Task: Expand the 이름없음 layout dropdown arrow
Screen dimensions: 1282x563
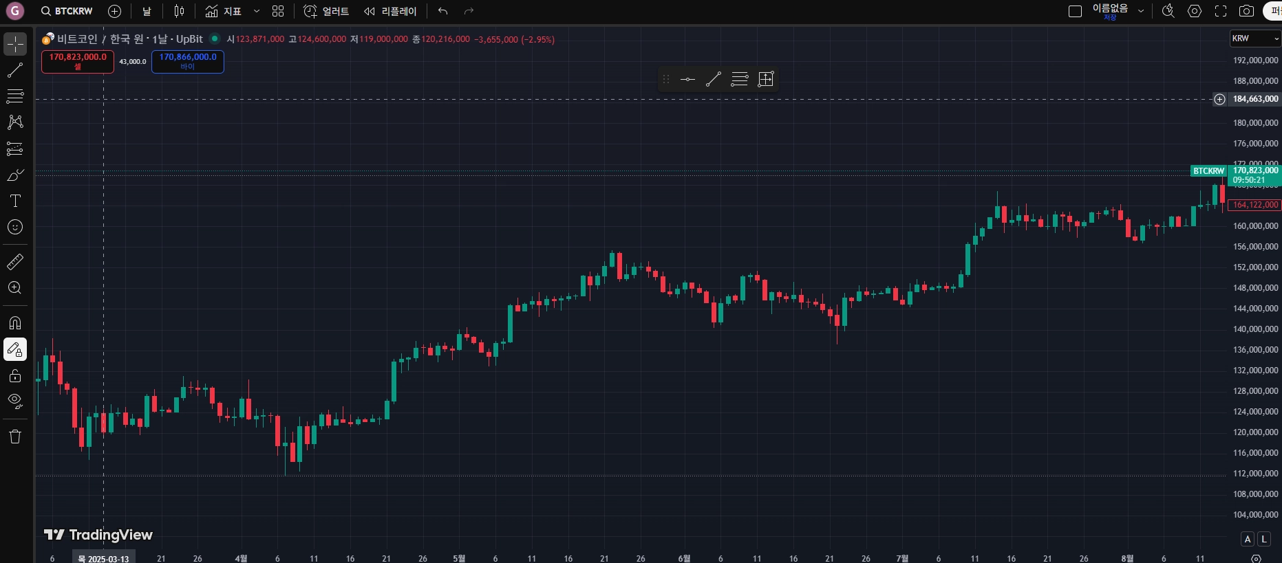Action: tap(1141, 11)
